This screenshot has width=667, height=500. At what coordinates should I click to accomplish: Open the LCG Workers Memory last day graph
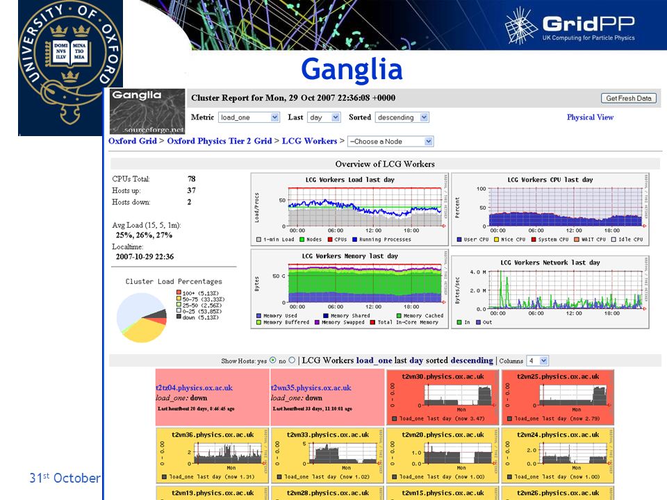pos(349,289)
